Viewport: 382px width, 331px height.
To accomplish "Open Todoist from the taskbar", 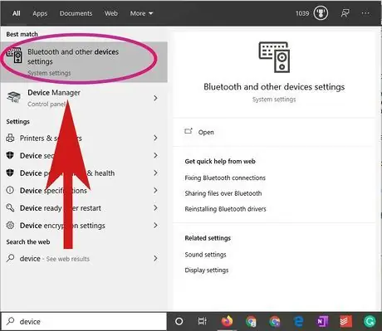I will tap(346, 321).
